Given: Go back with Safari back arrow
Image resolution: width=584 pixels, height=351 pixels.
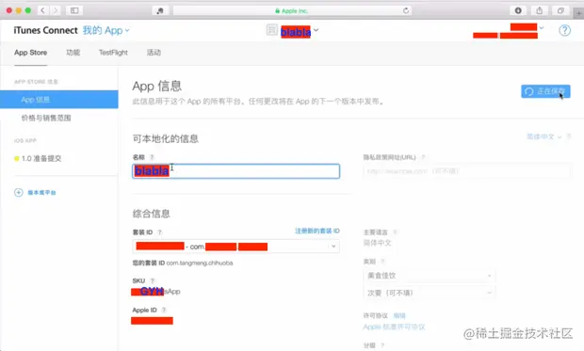Looking at the screenshot, I should 42,10.
